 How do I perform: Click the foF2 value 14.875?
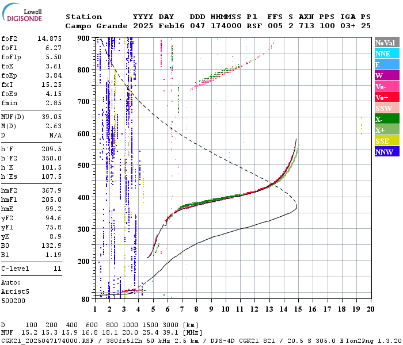click(50, 39)
